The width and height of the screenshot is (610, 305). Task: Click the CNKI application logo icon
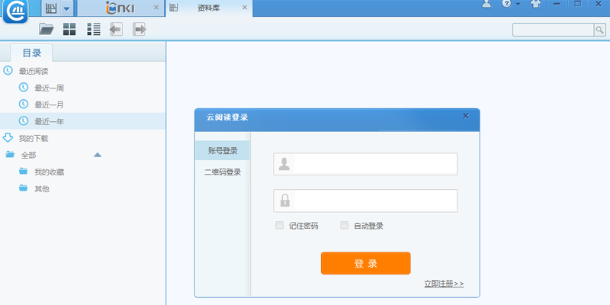(x=15, y=11)
